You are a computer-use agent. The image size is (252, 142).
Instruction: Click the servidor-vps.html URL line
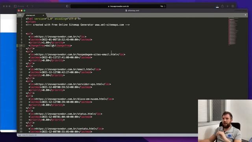coord(70,84)
